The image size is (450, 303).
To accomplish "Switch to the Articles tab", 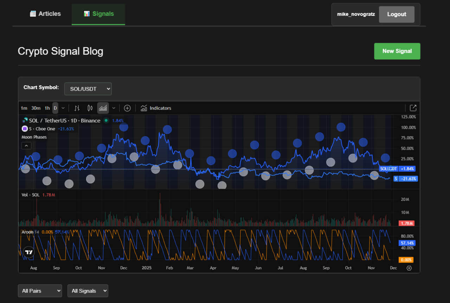I will [x=45, y=14].
